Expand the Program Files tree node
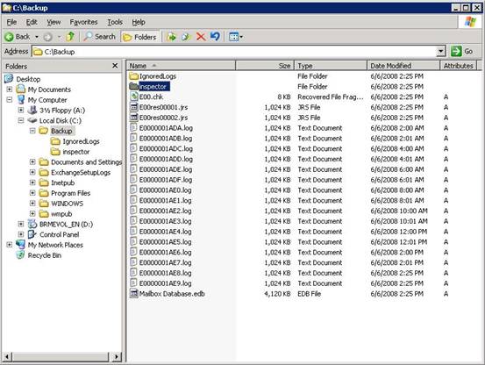 pos(32,193)
